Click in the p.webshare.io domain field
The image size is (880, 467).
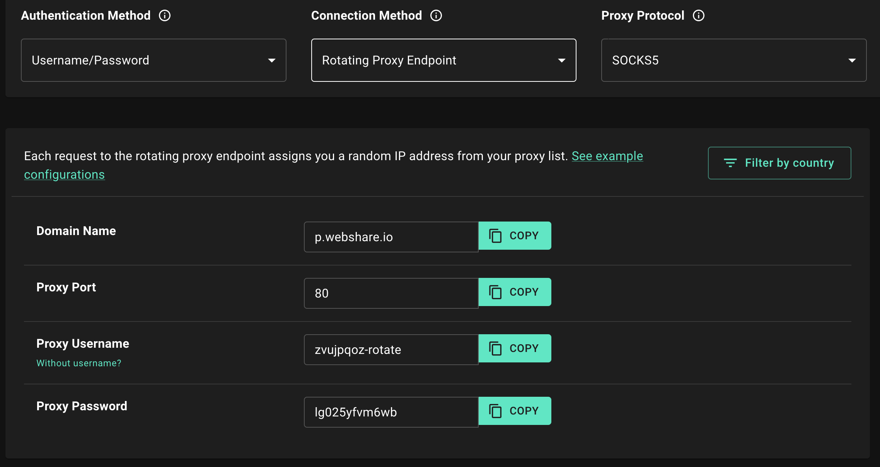click(x=391, y=237)
